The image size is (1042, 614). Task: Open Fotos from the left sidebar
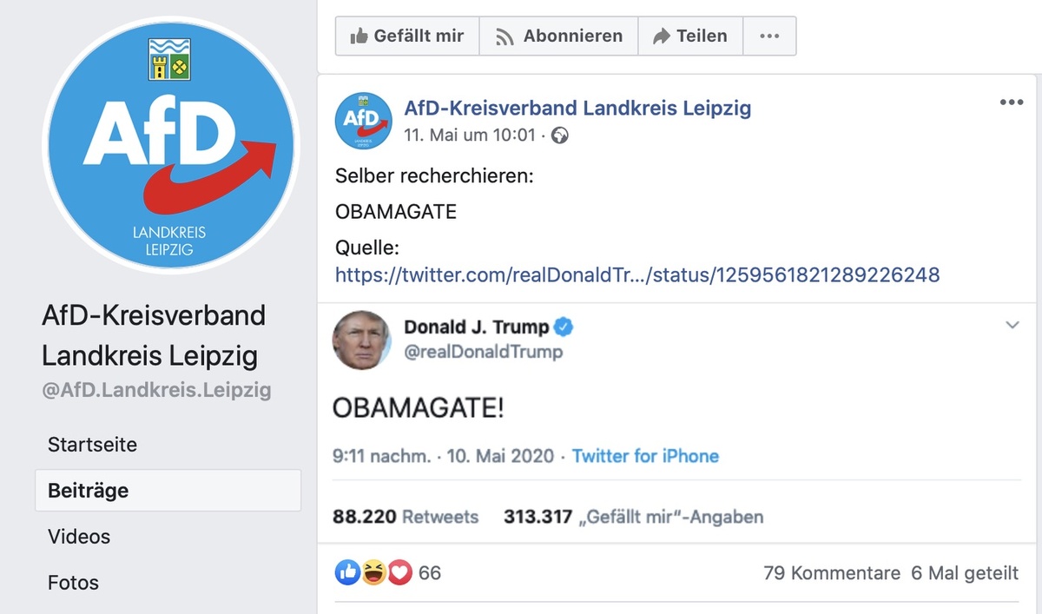click(x=73, y=583)
